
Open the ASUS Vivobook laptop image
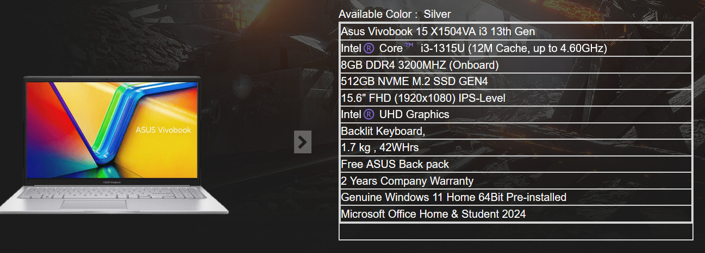click(114, 145)
